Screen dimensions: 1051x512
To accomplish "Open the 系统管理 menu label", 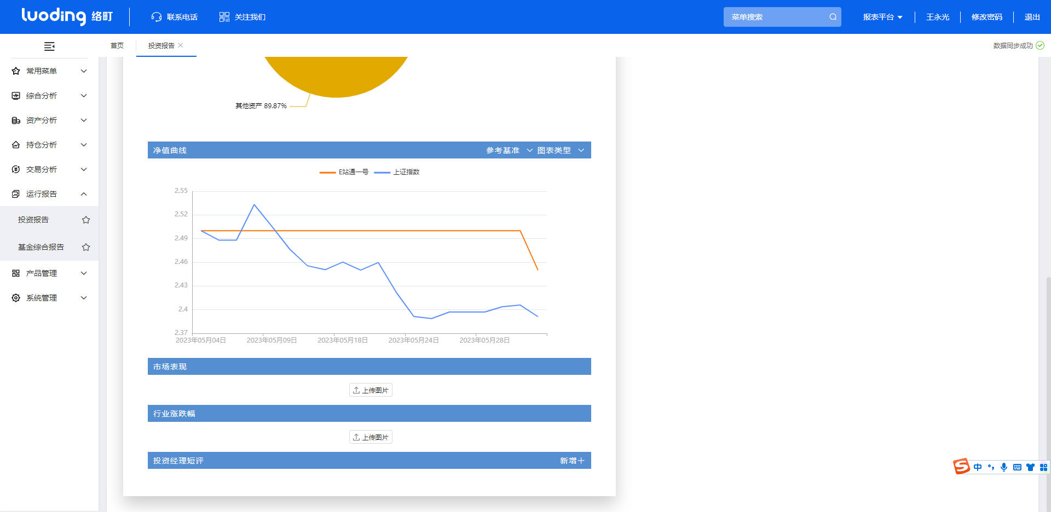I will click(x=42, y=298).
